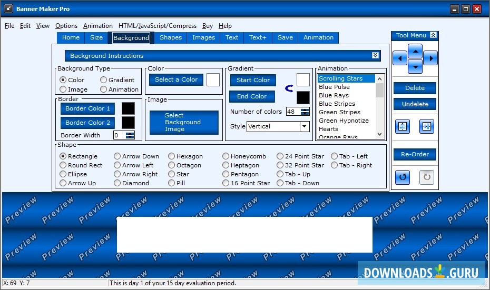Switch to the Size tab
The width and height of the screenshot is (490, 290).
click(x=96, y=37)
